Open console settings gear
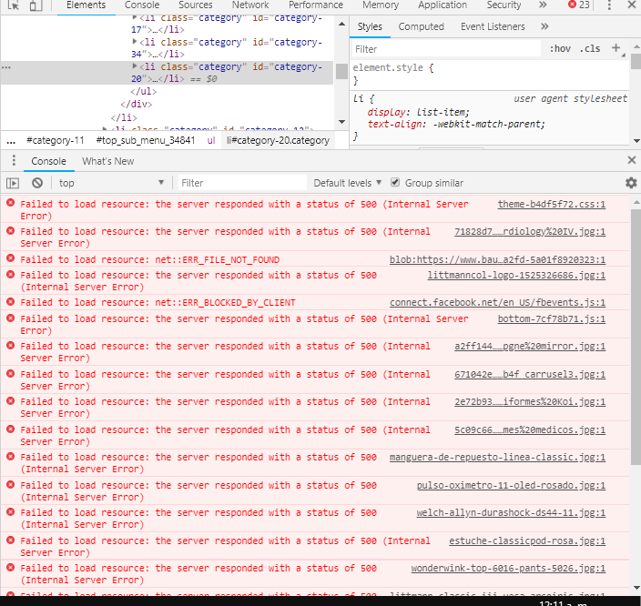Image resolution: width=641 pixels, height=606 pixels. tap(631, 183)
